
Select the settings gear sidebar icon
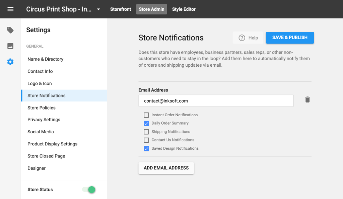tap(10, 62)
